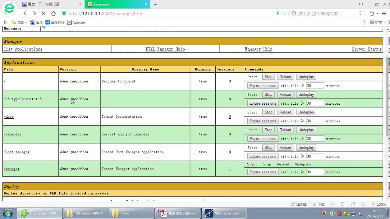Image resolution: width=390 pixels, height=219 pixels.
Task: Click idle minutes field for root / row
Action: click(315, 86)
